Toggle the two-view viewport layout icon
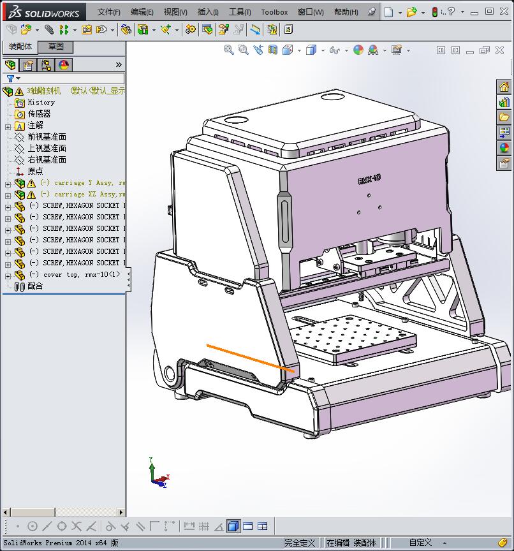The image size is (514, 551). (247, 526)
